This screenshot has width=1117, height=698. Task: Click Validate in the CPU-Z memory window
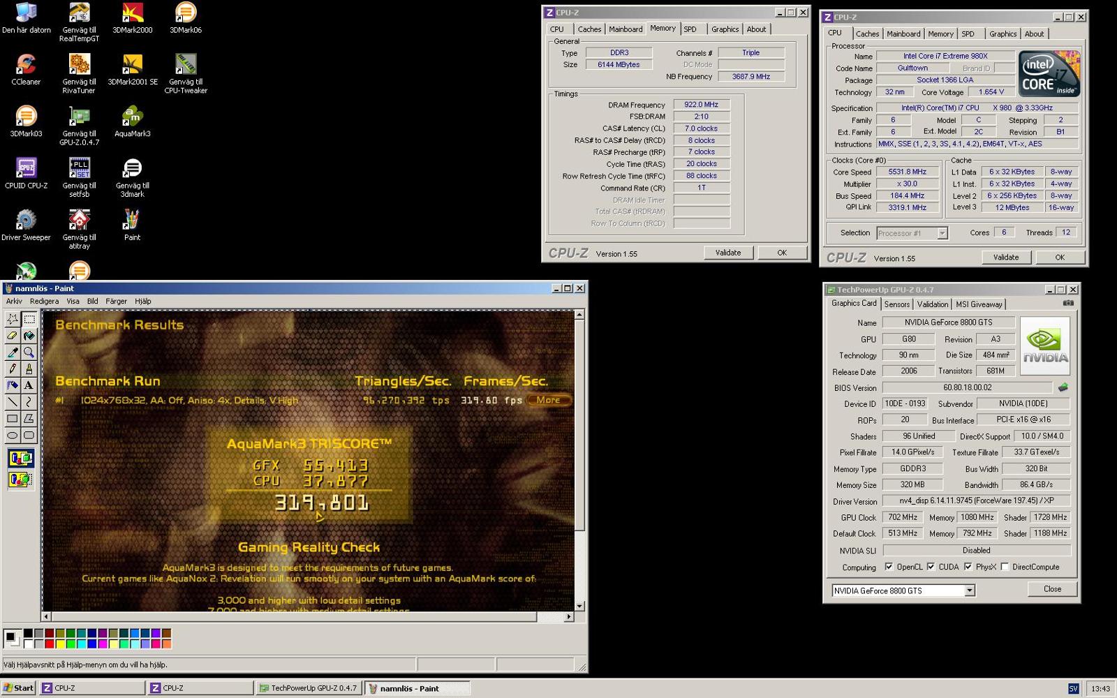point(728,253)
